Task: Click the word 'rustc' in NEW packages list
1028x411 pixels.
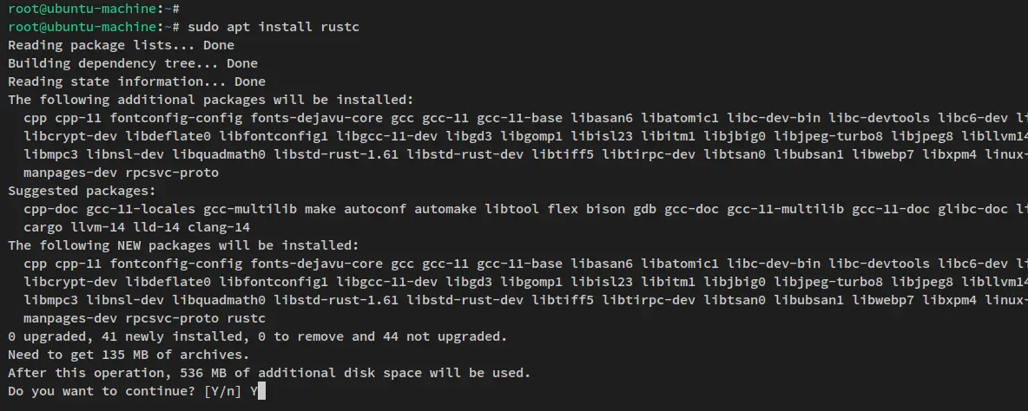Action: click(x=246, y=319)
